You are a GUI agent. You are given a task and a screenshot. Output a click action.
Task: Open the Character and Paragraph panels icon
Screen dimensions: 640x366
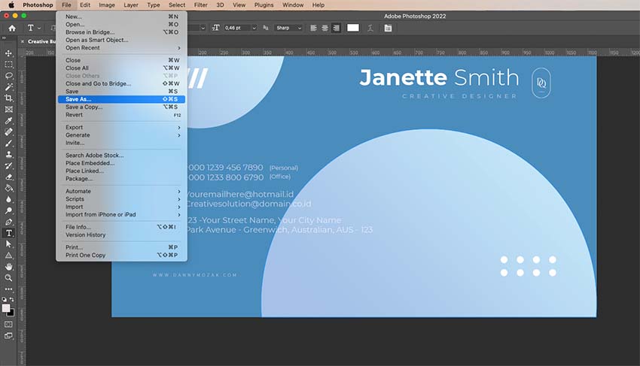point(388,28)
